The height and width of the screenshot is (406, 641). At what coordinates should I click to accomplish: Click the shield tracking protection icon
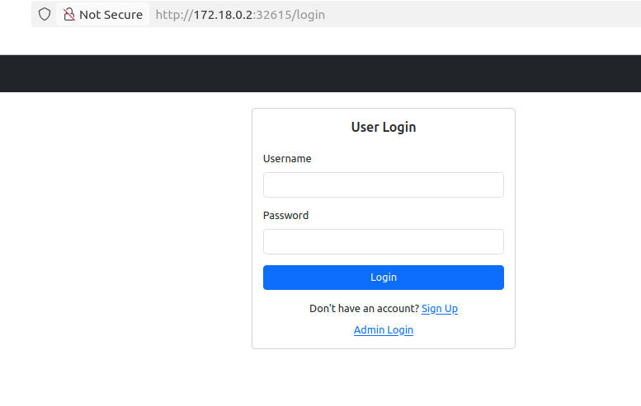click(45, 15)
